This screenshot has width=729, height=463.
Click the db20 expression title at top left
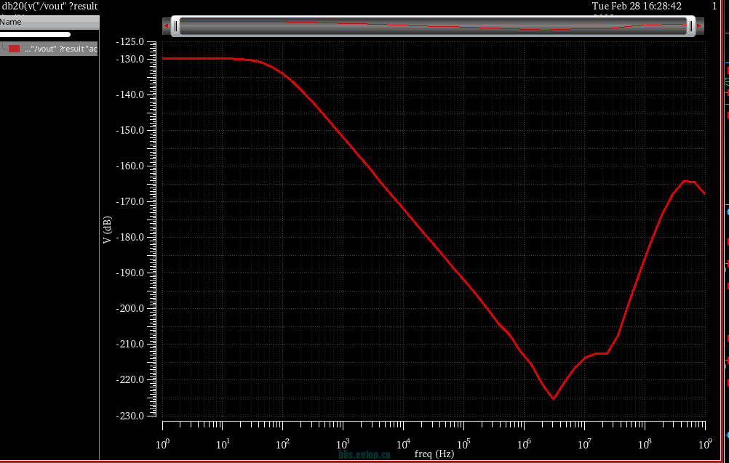click(49, 6)
